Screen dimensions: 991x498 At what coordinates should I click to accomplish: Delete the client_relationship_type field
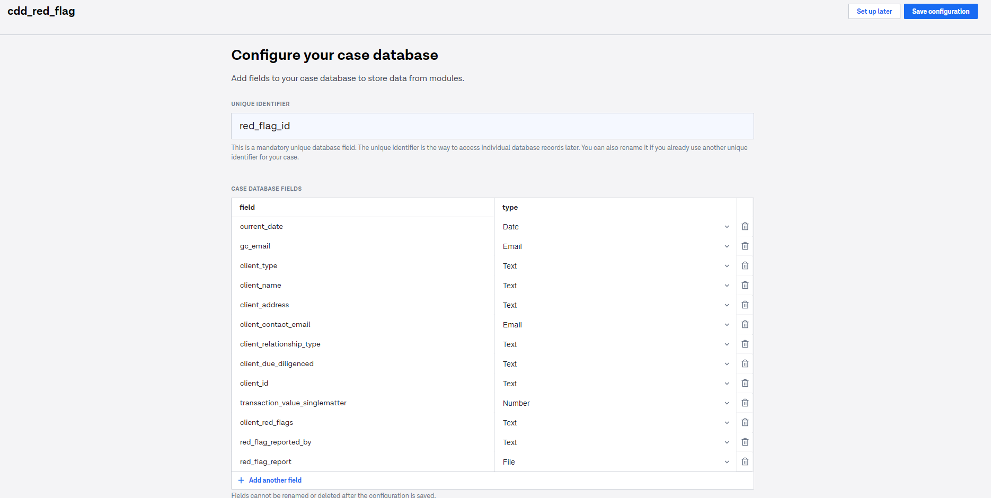tap(745, 344)
